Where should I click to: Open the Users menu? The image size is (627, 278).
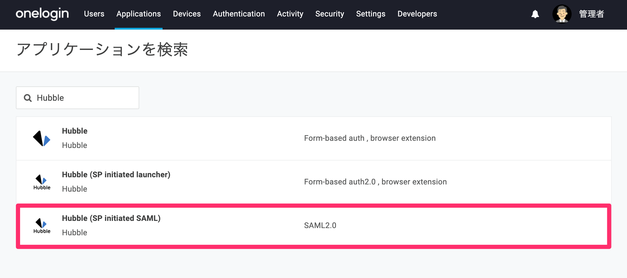point(94,14)
